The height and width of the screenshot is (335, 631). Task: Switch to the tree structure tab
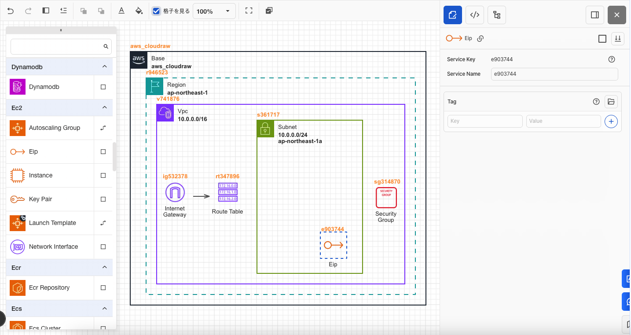[497, 15]
